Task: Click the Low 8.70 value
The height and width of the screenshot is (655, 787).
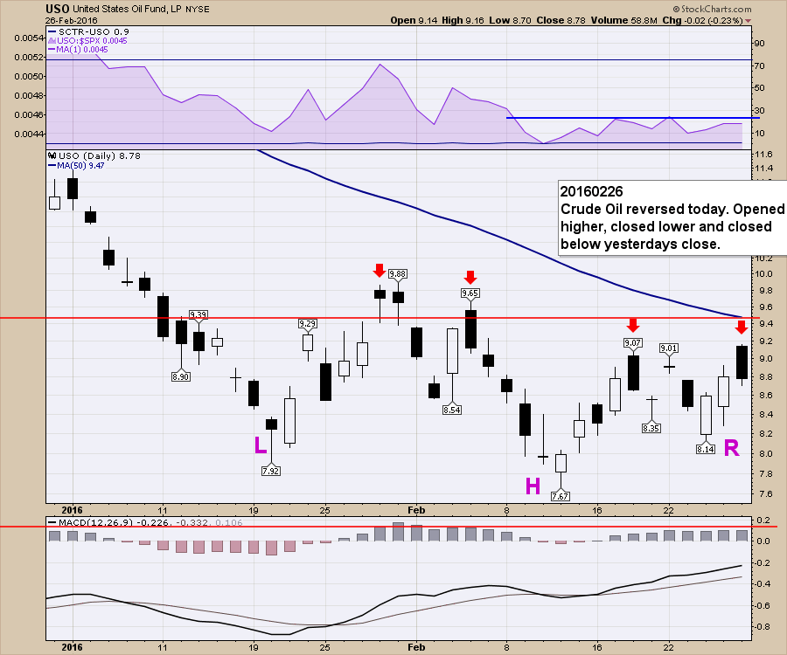Action: click(510, 21)
